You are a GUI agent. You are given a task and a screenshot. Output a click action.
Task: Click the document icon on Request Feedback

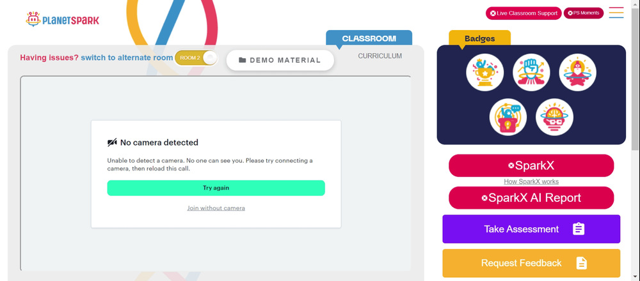581,263
